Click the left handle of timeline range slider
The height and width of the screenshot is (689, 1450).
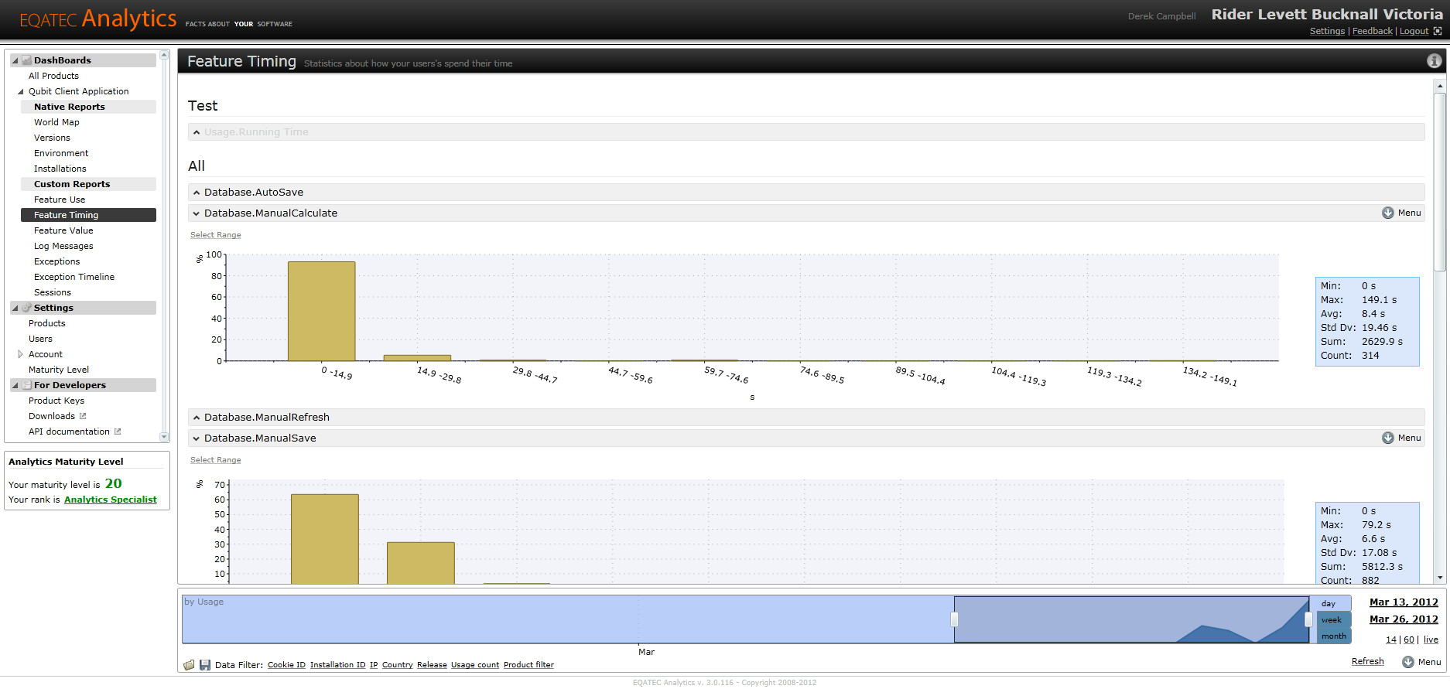pos(954,619)
